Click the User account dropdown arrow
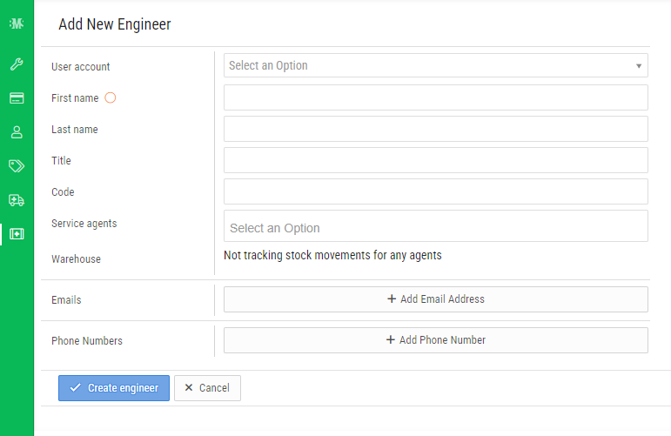 (x=639, y=66)
